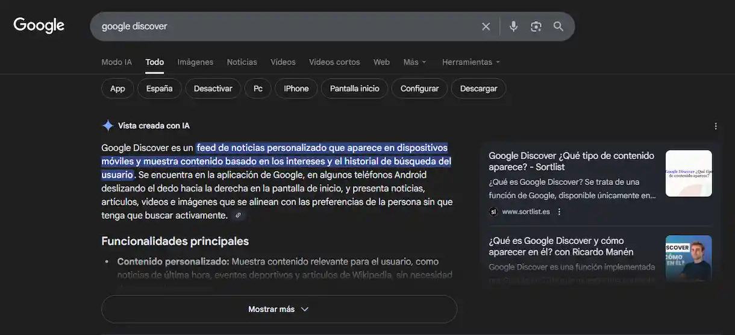
Task: Click the 'Contenido personalizado:' bullet text
Action: click(x=174, y=261)
